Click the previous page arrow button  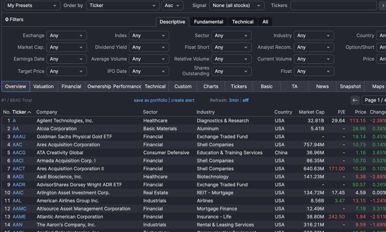coord(355,100)
